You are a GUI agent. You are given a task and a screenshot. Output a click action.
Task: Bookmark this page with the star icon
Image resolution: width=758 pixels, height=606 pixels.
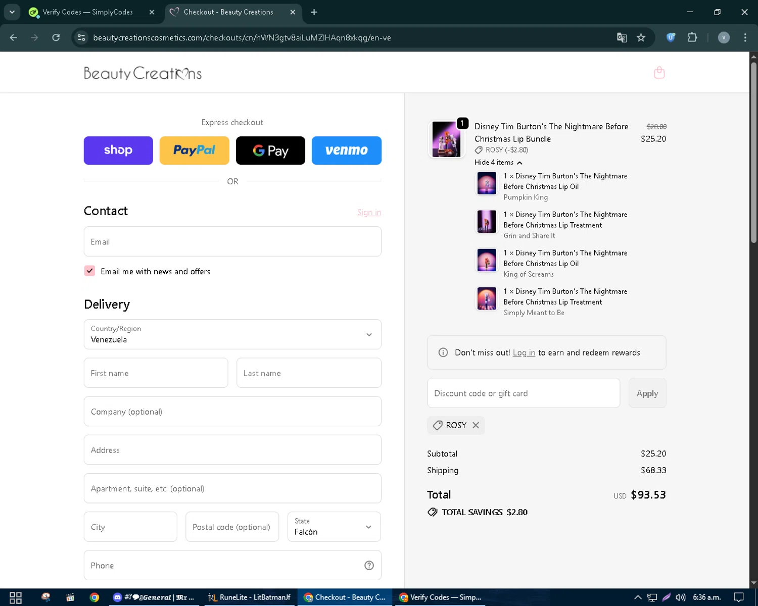(x=641, y=37)
